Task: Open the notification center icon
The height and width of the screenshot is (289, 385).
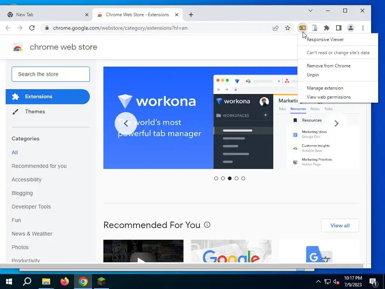Action: pos(373,281)
